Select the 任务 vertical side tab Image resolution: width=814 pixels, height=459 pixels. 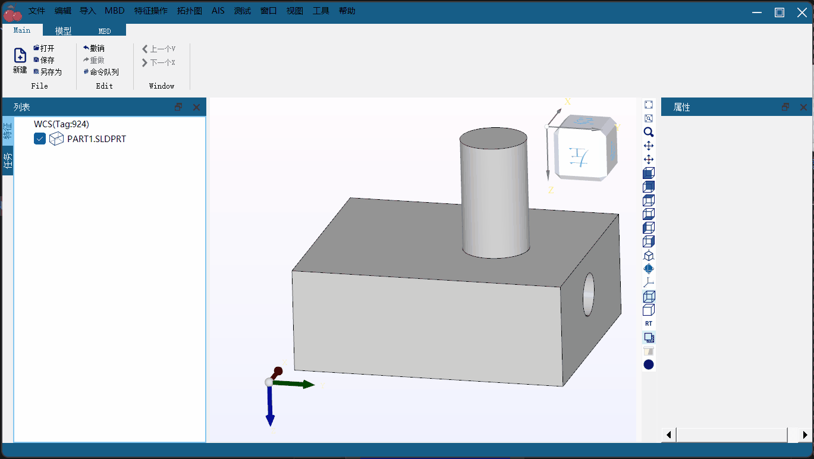(x=8, y=161)
